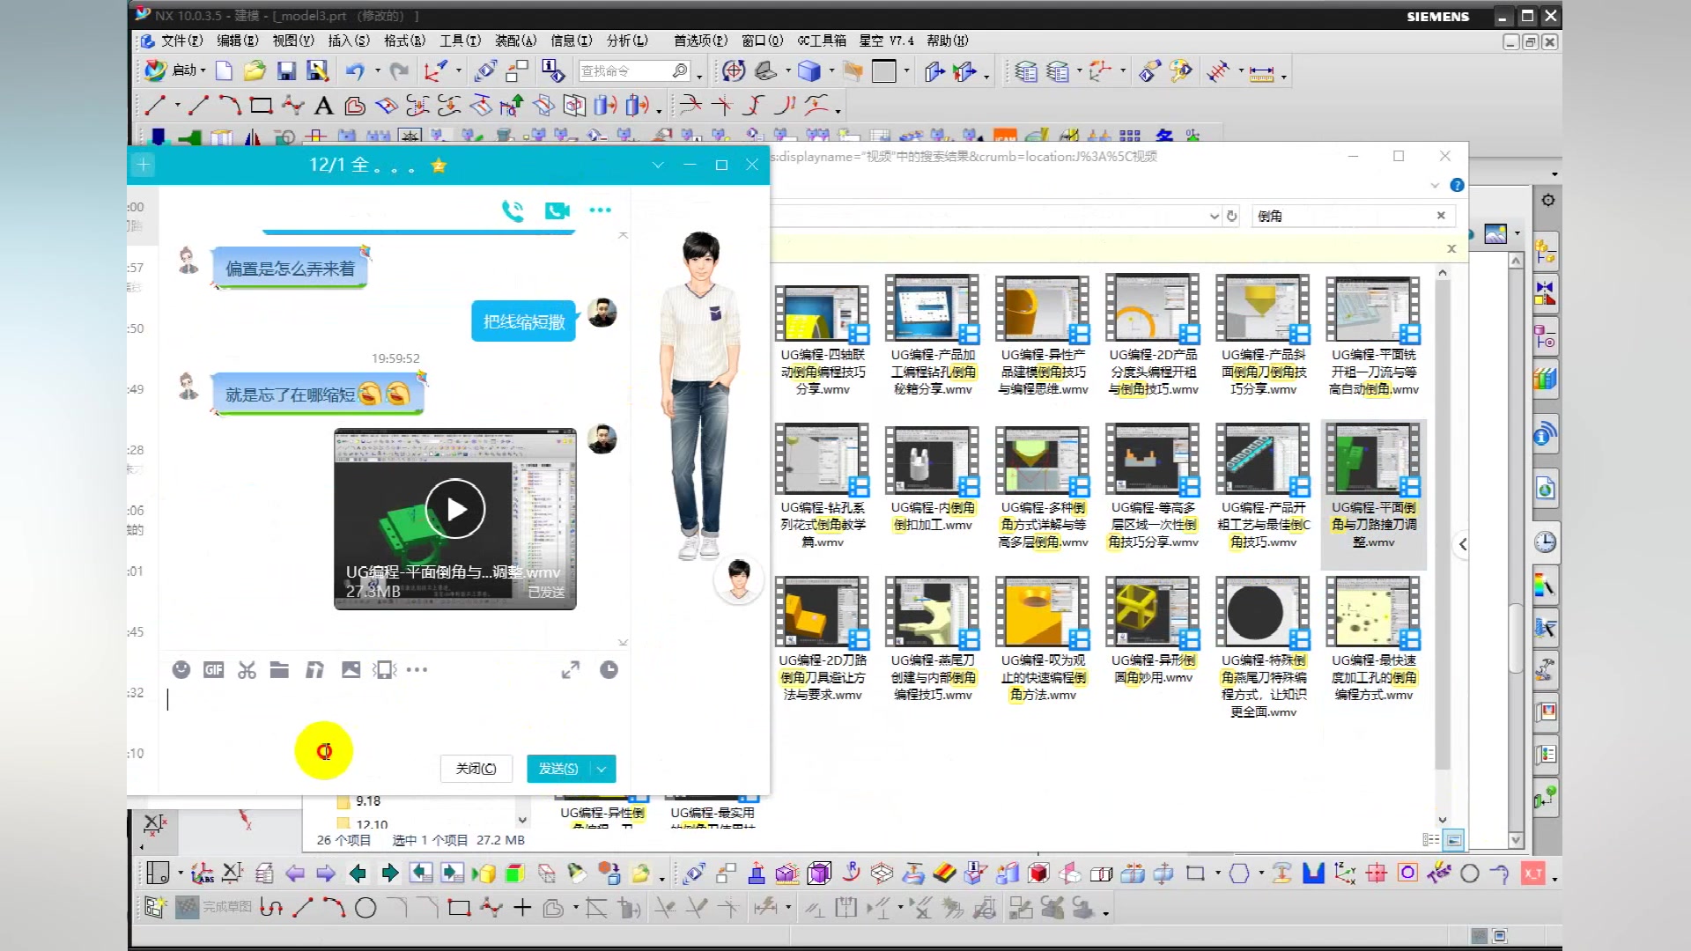Open the 分析(L) menu
The height and width of the screenshot is (951, 1691).
point(624,41)
